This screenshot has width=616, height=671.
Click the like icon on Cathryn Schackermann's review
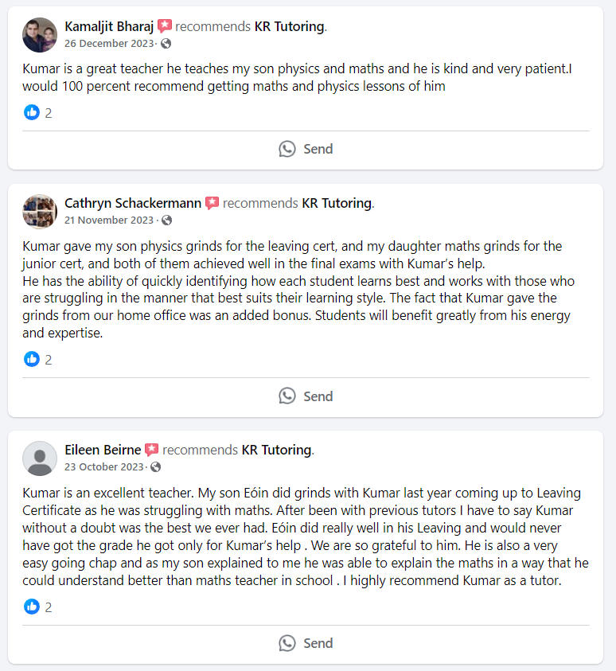pyautogui.click(x=32, y=359)
